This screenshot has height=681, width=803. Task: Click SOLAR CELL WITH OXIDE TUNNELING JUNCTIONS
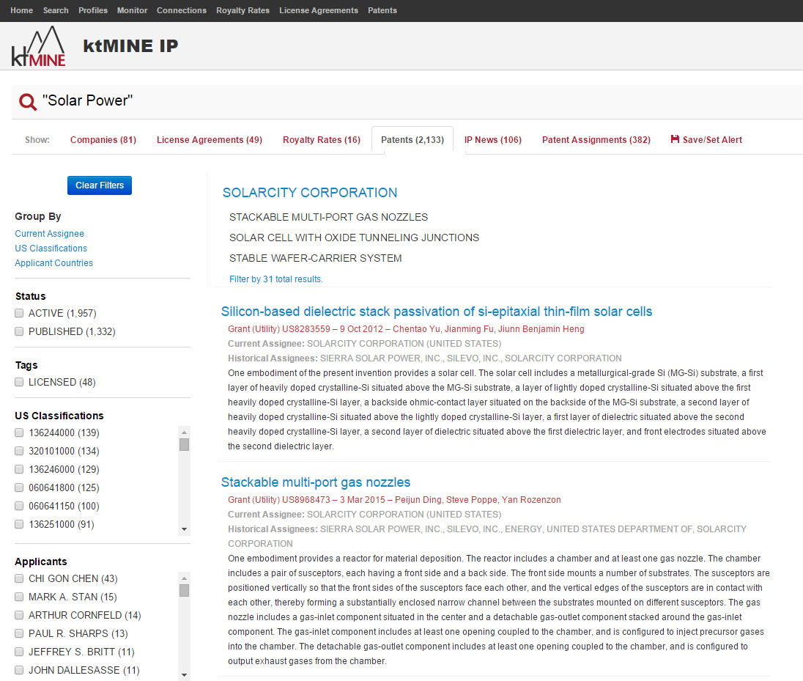(354, 238)
